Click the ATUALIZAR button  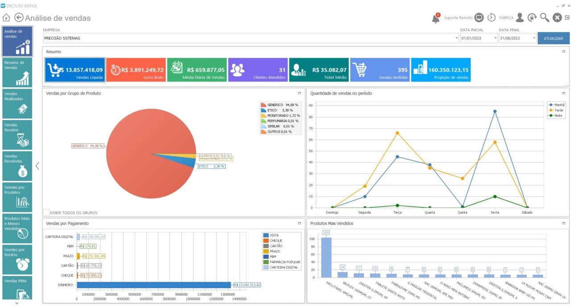[x=553, y=38]
